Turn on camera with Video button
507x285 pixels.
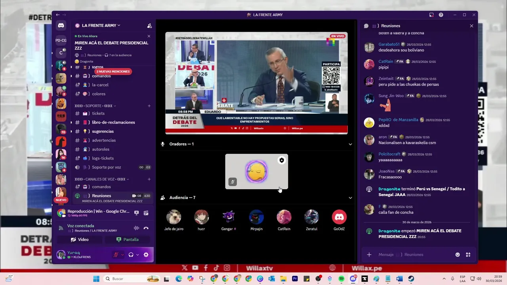(80, 239)
